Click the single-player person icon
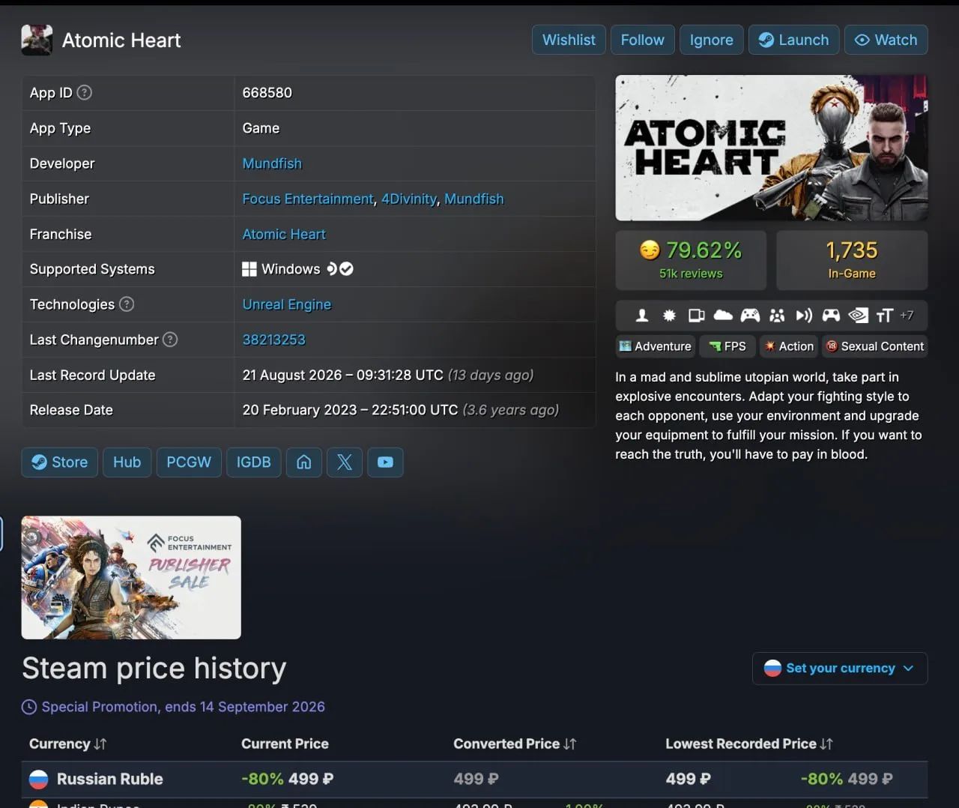959x808 pixels. 642,316
